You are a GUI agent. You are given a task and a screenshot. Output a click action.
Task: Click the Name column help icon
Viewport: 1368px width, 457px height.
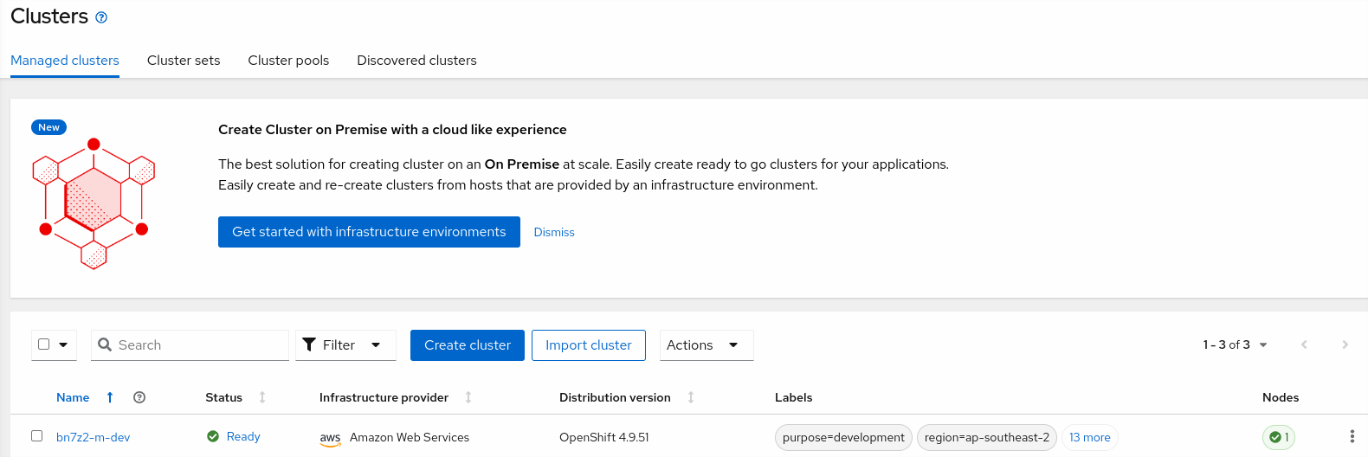pyautogui.click(x=139, y=397)
